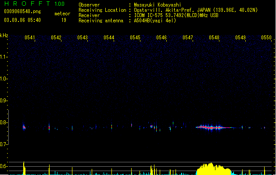The width and height of the screenshot is (276, 175).
Task: Click the filename 0309060540.png text
Action: click(22, 11)
